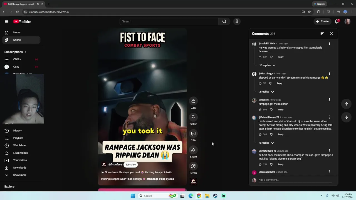Viewport: 356px width, 200px height.
Task: Go to the next Short with down arrow
Action: pos(346,117)
